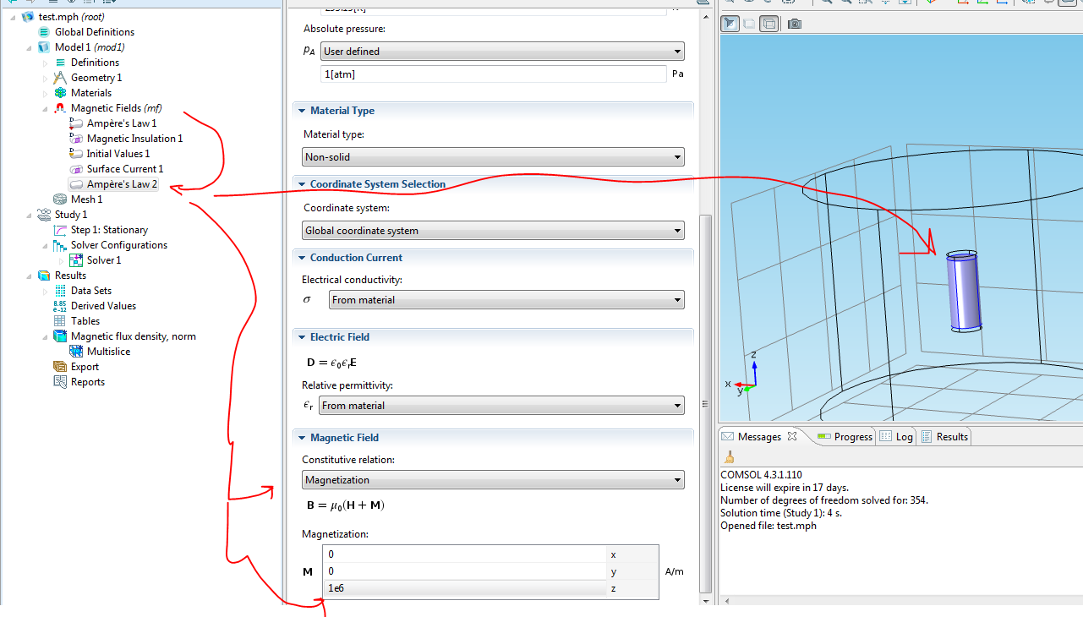Click the Export node icon
The width and height of the screenshot is (1083, 617).
click(x=60, y=367)
